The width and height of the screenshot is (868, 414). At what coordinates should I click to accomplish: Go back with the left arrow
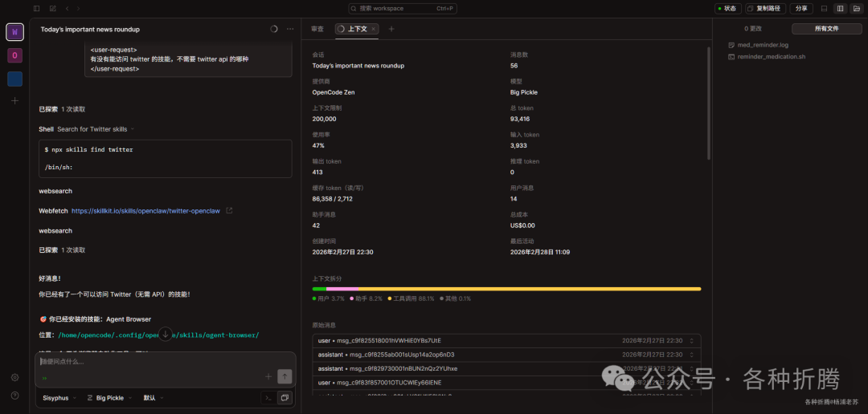(x=67, y=8)
